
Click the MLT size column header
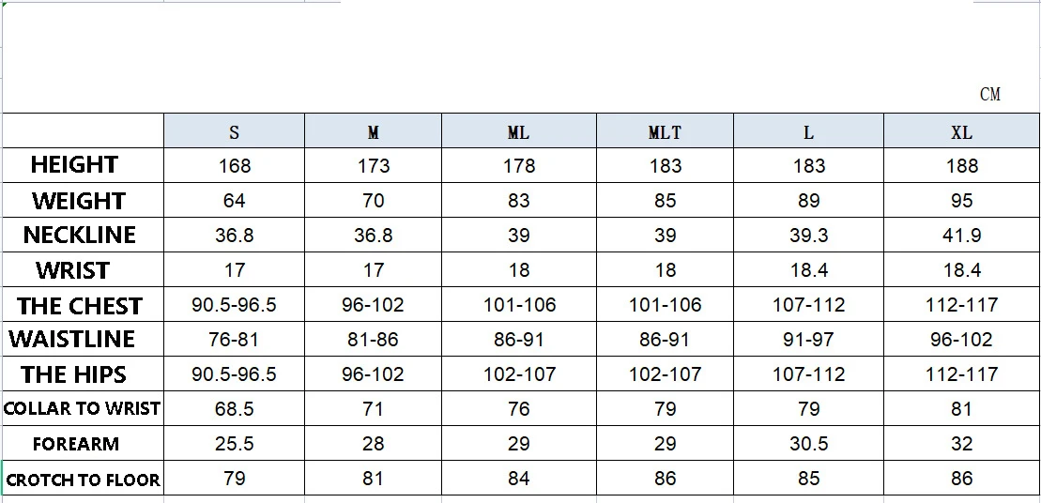click(x=665, y=132)
